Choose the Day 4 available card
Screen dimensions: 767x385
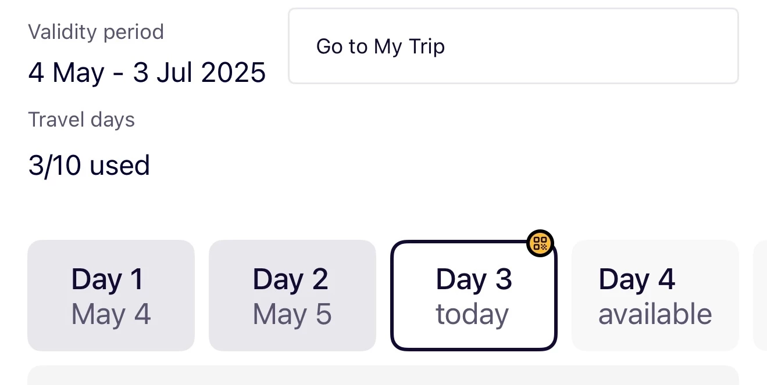[655, 296]
